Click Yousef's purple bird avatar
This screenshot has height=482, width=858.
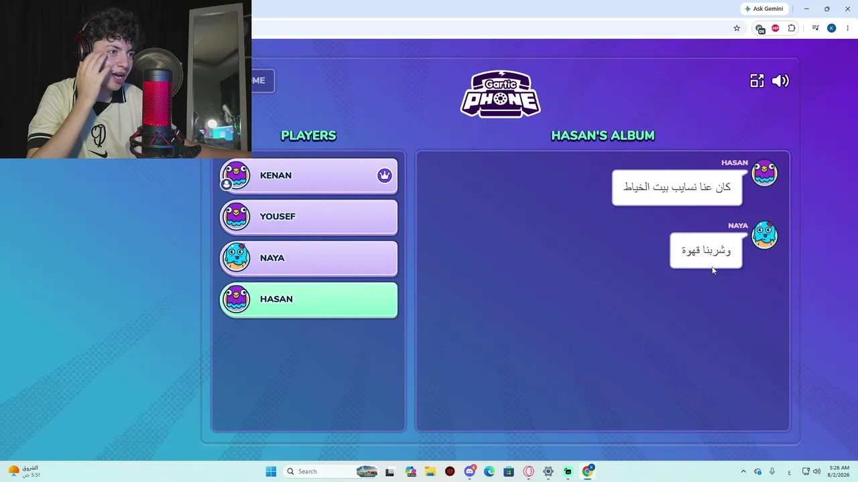tap(236, 217)
